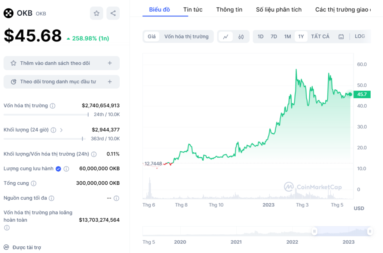Screen dimensions: 383x253
Task: Select the 7D time range button
Action: pyautogui.click(x=274, y=37)
